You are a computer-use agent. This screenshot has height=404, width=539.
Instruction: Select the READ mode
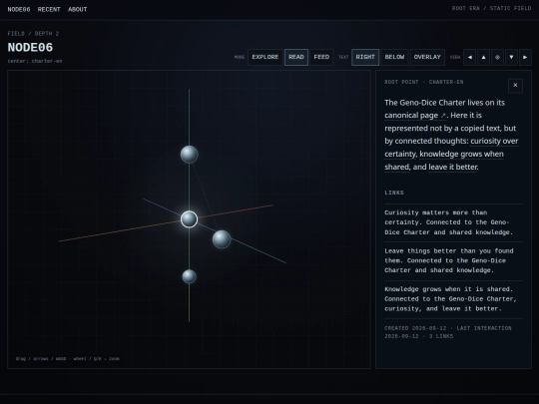296,58
